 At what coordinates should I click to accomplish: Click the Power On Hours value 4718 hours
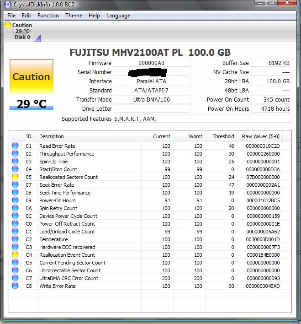click(270, 108)
